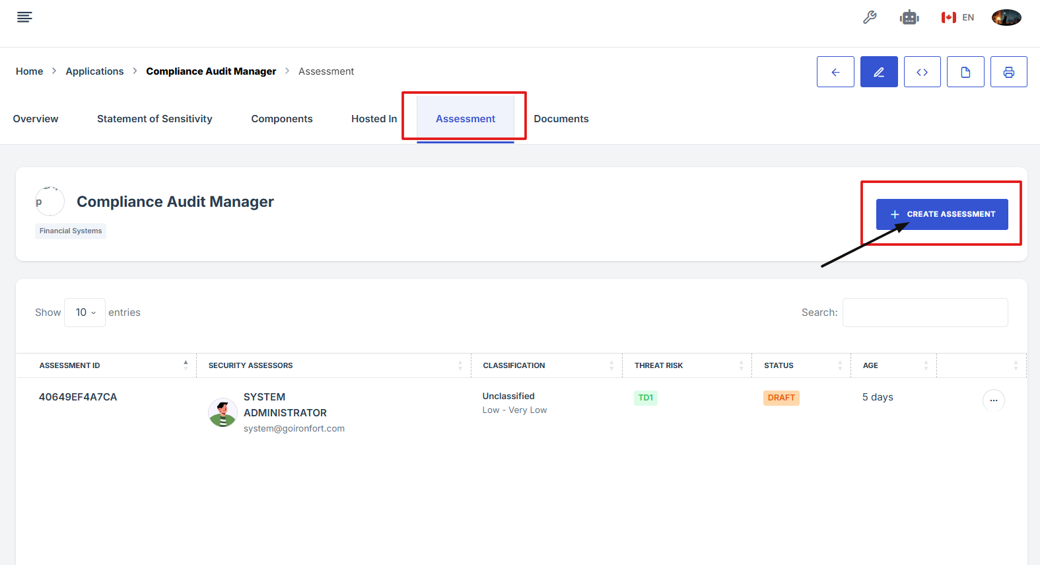
Task: Click the wrench tools icon
Action: click(870, 17)
